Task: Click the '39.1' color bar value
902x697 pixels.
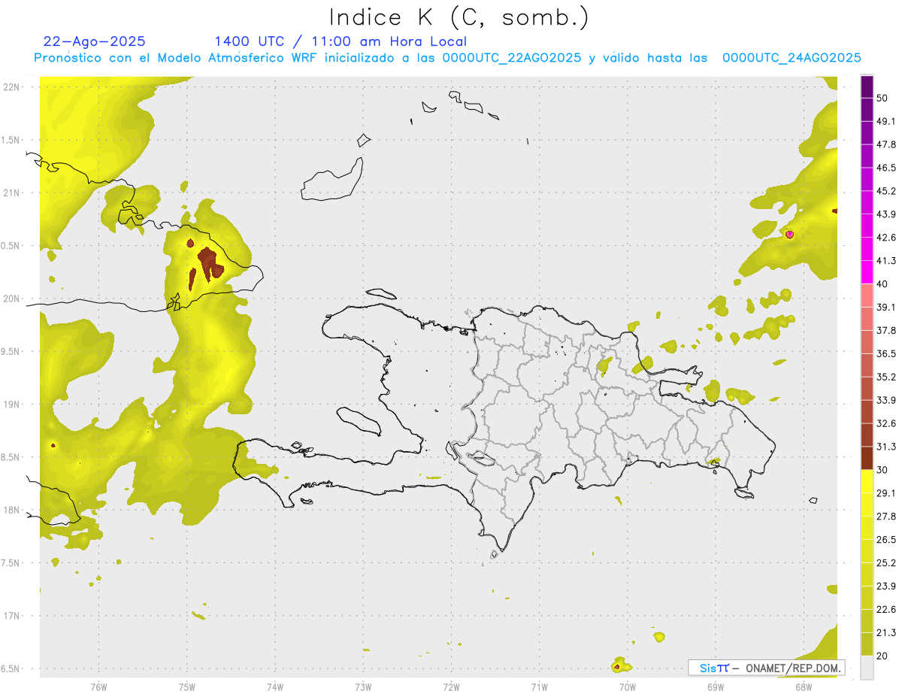Action: (x=887, y=307)
